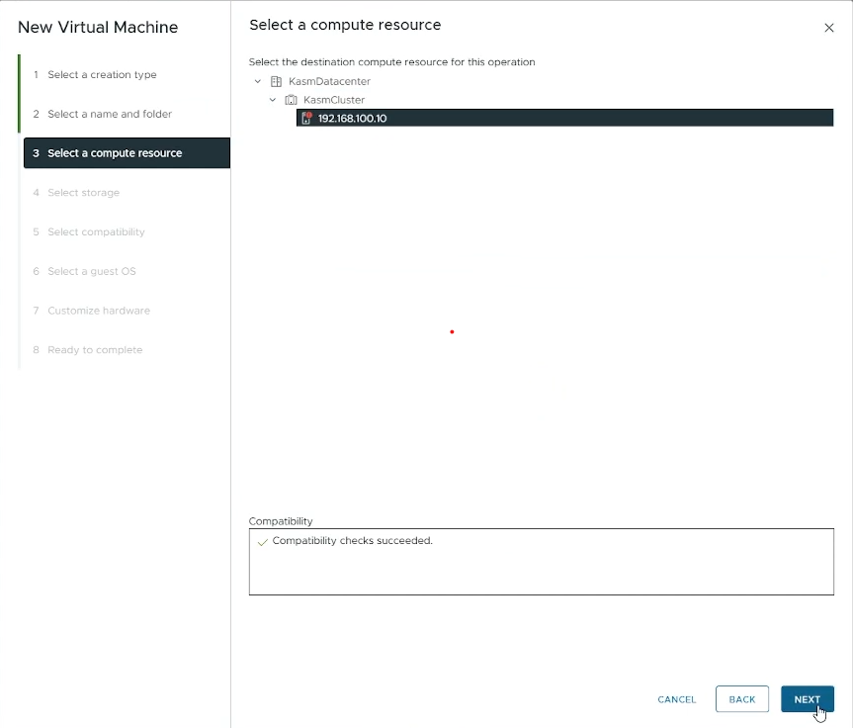Collapse the KasmCluster tree node
The width and height of the screenshot is (853, 728).
pyautogui.click(x=274, y=99)
